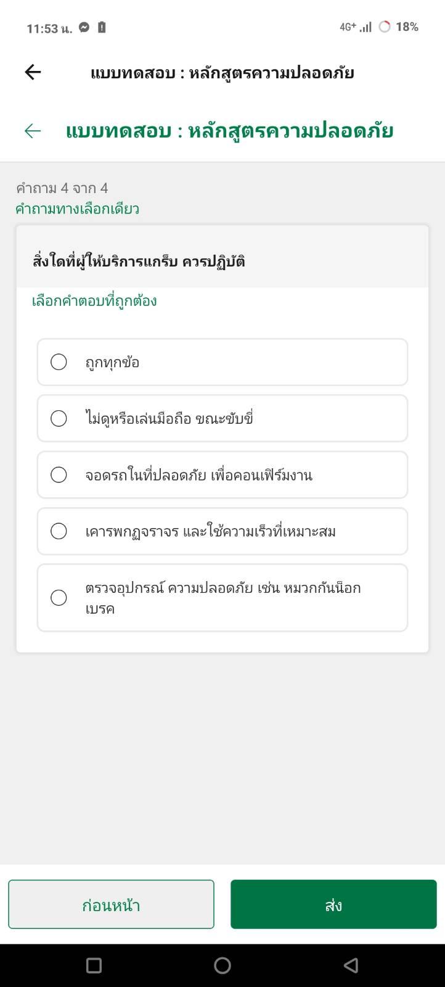This screenshot has height=987, width=445.
Task: Select radio for ไม่ดูหรือเล่นมือถือ ขณะขับขี่
Action: coord(59,418)
